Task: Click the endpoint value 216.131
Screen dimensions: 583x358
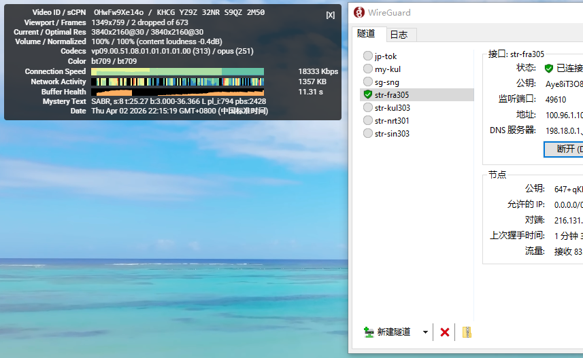Action: pos(569,220)
